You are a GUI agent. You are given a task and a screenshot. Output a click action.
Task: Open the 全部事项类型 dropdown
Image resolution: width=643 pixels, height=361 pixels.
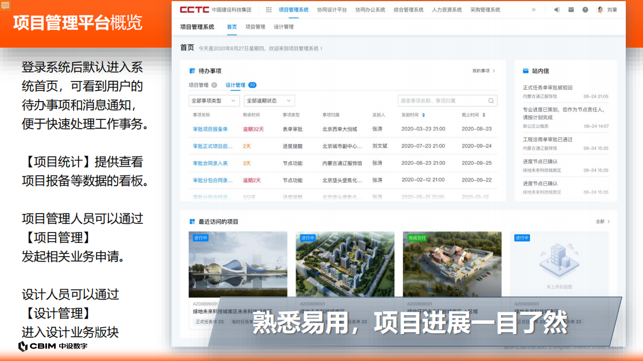213,101
